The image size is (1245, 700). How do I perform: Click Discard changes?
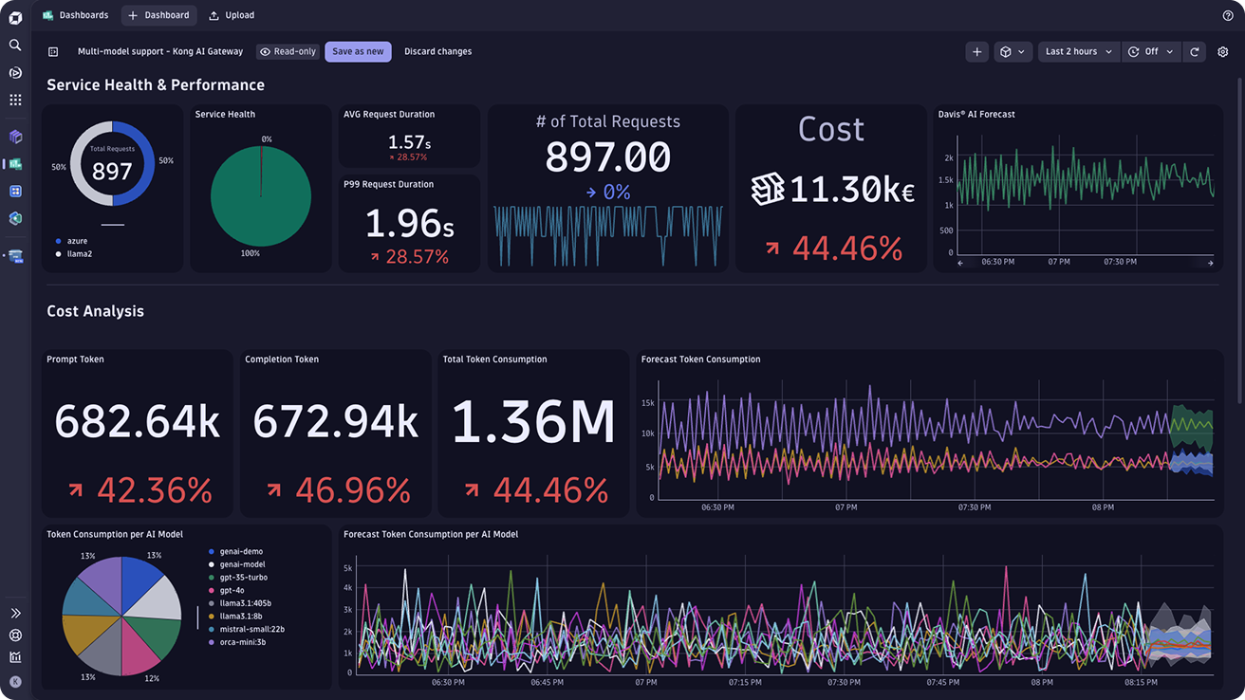(x=437, y=52)
